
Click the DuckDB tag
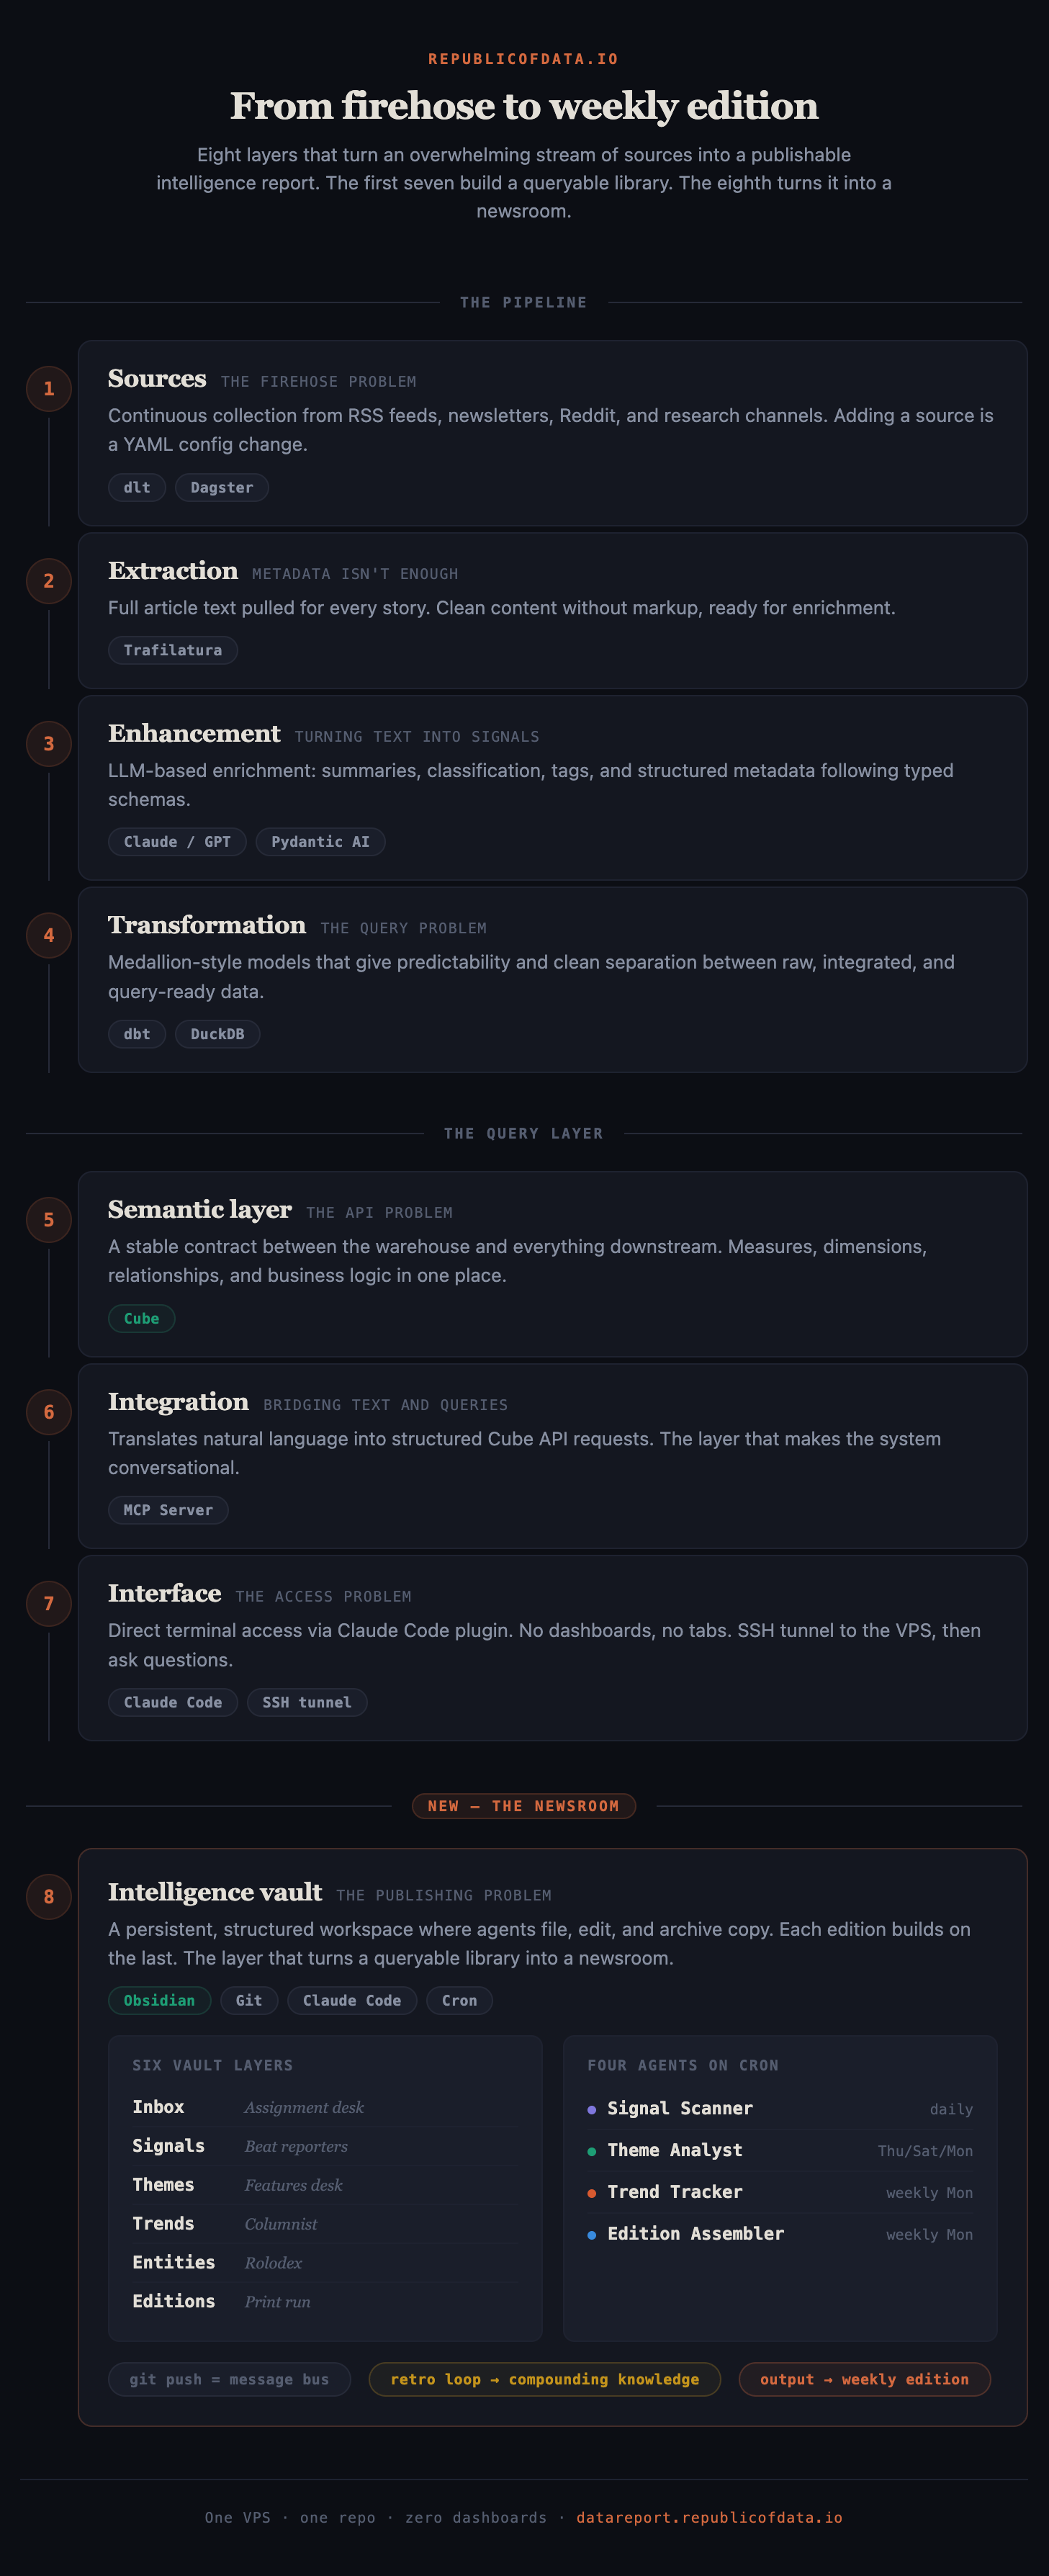point(217,1034)
